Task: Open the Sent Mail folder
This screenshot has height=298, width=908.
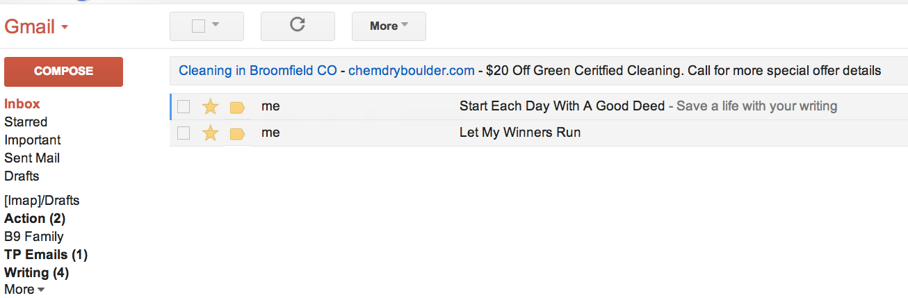Action: (32, 158)
